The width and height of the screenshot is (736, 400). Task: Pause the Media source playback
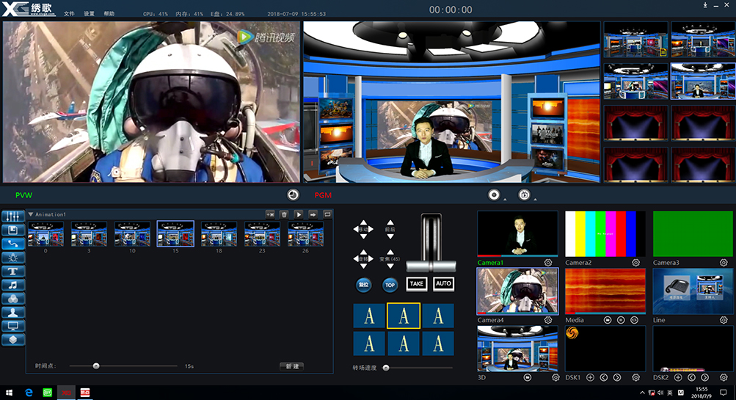coord(621,321)
